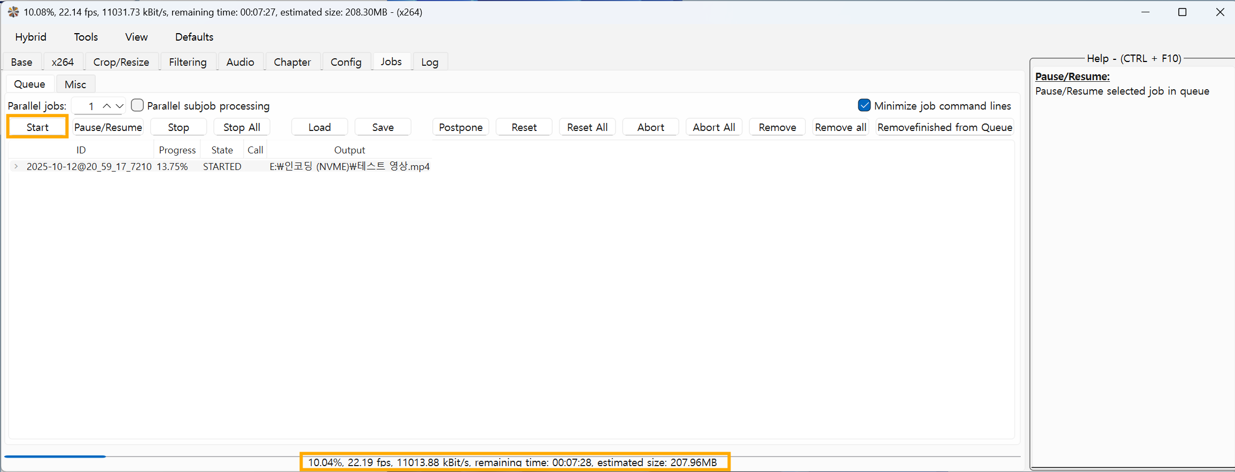Switch to the Base tab
Image resolution: width=1235 pixels, height=472 pixels.
pyautogui.click(x=21, y=62)
